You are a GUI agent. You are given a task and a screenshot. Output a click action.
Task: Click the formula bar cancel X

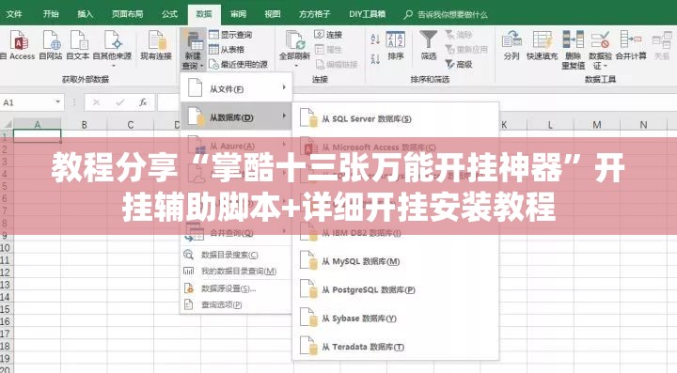point(96,102)
